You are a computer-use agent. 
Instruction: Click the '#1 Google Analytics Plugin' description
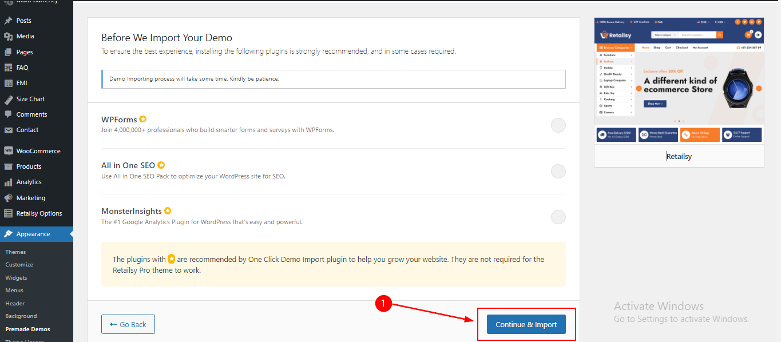pyautogui.click(x=202, y=222)
